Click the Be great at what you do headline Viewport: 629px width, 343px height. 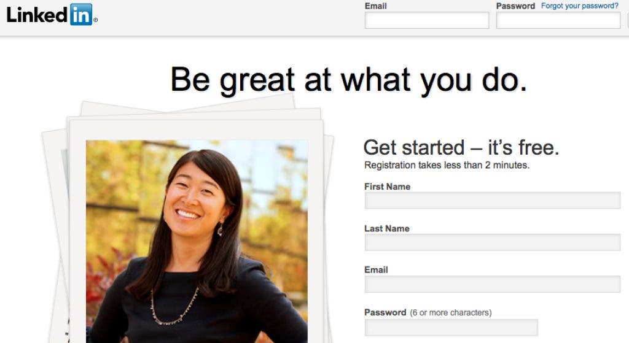coord(349,80)
